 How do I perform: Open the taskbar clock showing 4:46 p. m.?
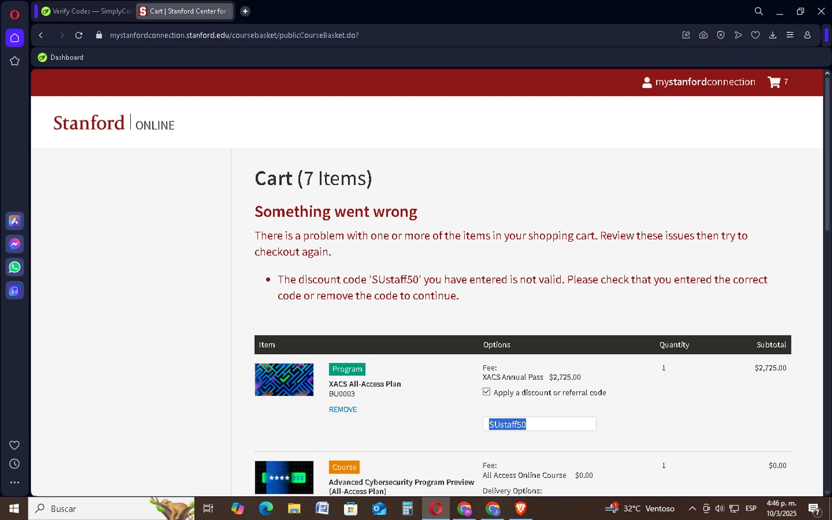782,508
